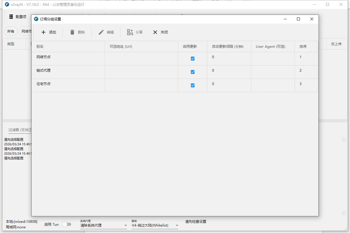350x233 pixels.
Task: Click the User Agent cell of 链式代理
Action: pos(273,72)
